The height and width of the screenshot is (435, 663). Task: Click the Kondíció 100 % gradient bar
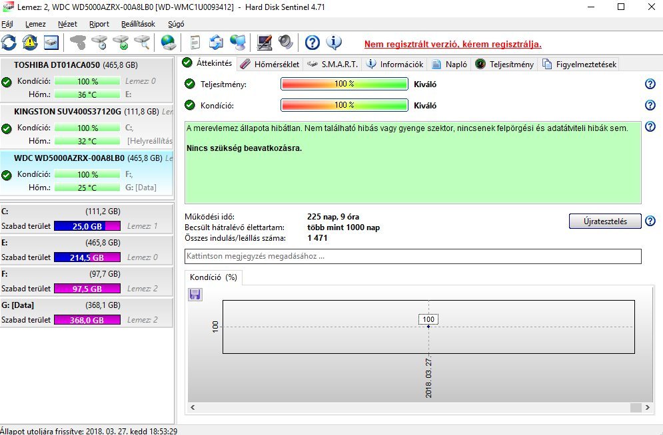344,105
